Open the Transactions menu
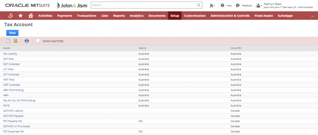 tap(87, 16)
